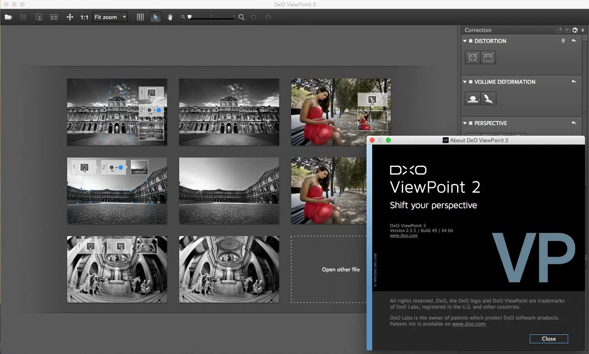
Task: Click the small zoom-out magnifier
Action: pos(183,17)
